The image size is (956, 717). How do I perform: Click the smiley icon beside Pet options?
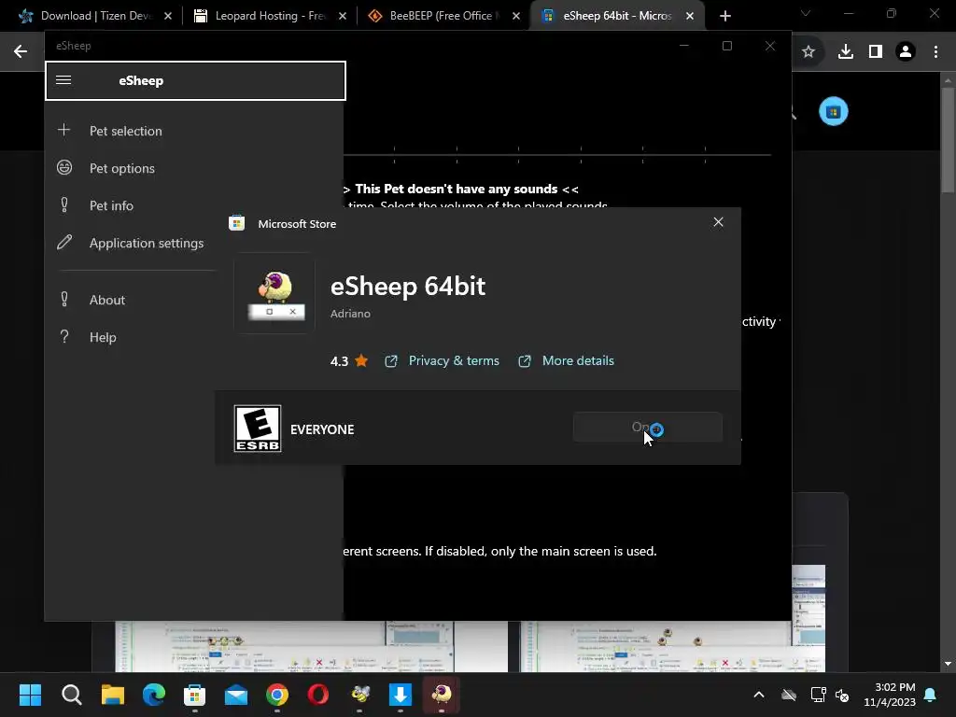click(x=64, y=167)
